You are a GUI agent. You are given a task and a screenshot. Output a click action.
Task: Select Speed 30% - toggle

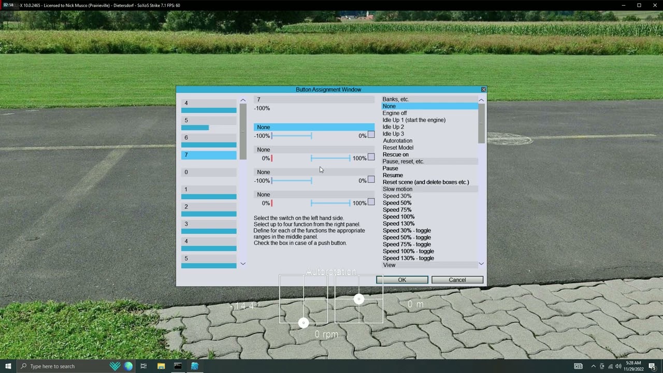(x=407, y=231)
